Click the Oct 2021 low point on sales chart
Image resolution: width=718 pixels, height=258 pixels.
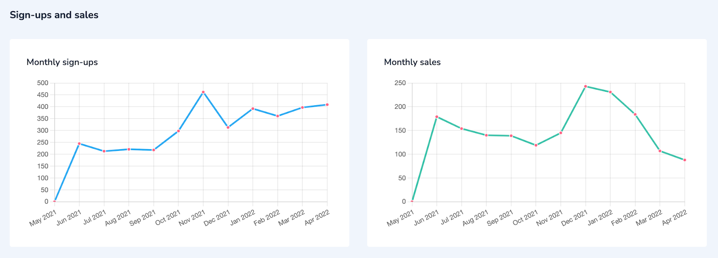tap(536, 146)
